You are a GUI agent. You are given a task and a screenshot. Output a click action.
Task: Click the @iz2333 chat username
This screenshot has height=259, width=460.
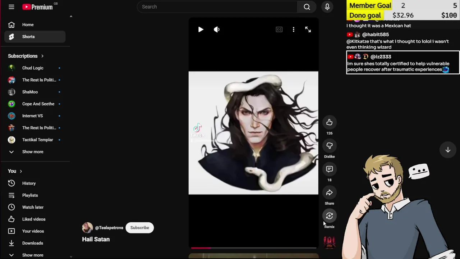pyautogui.click(x=381, y=57)
